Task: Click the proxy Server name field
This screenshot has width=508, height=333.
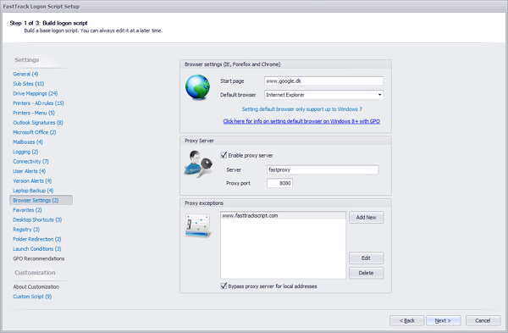Action: [x=323, y=169]
